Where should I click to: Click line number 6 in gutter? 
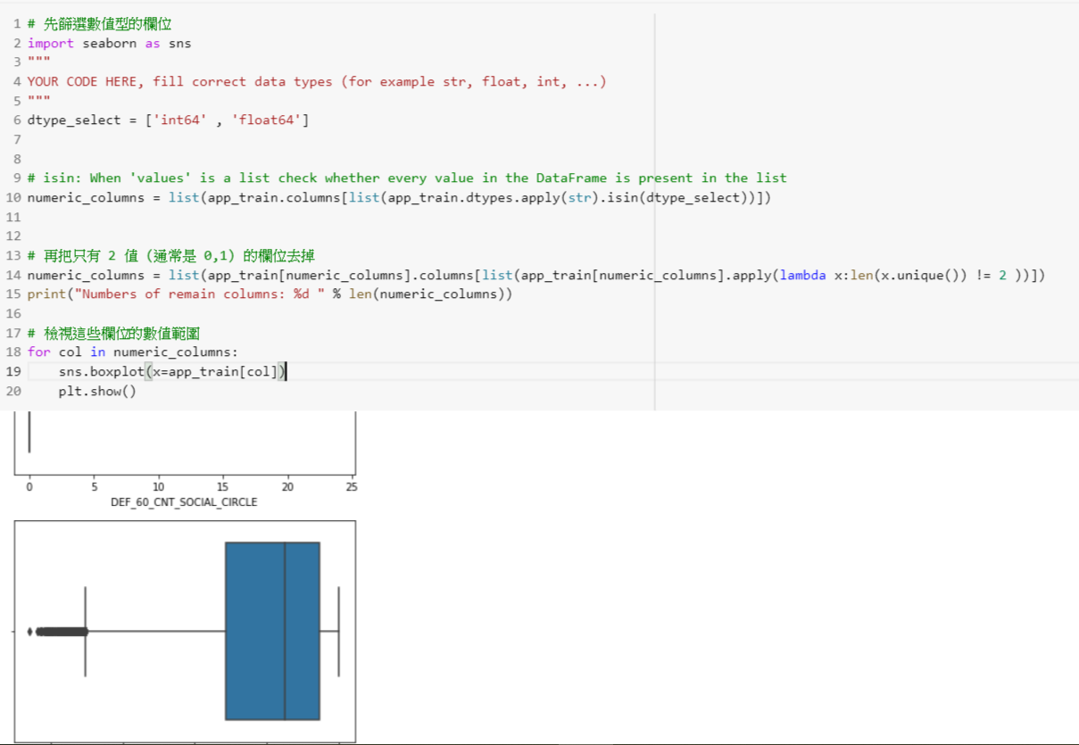coord(17,120)
